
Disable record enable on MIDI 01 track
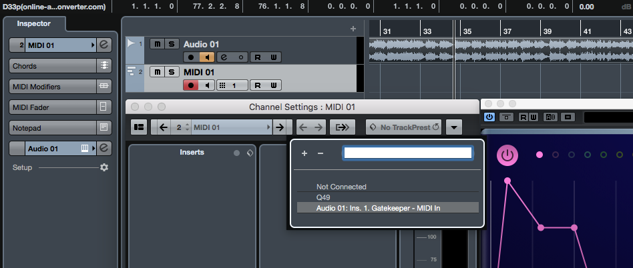click(x=191, y=85)
